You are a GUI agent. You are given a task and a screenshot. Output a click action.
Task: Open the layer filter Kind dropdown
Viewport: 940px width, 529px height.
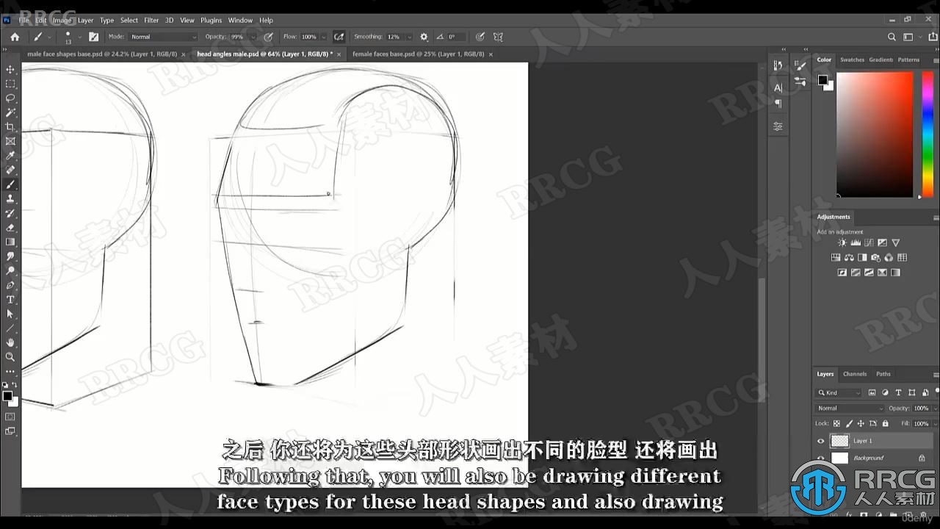(x=839, y=393)
